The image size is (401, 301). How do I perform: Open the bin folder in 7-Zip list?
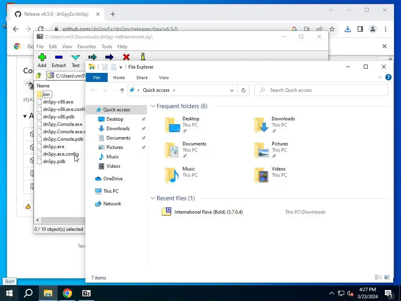click(x=46, y=94)
